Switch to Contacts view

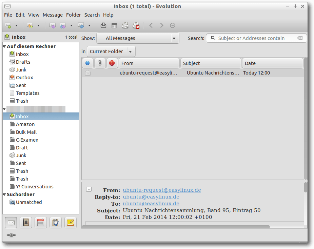(26, 223)
